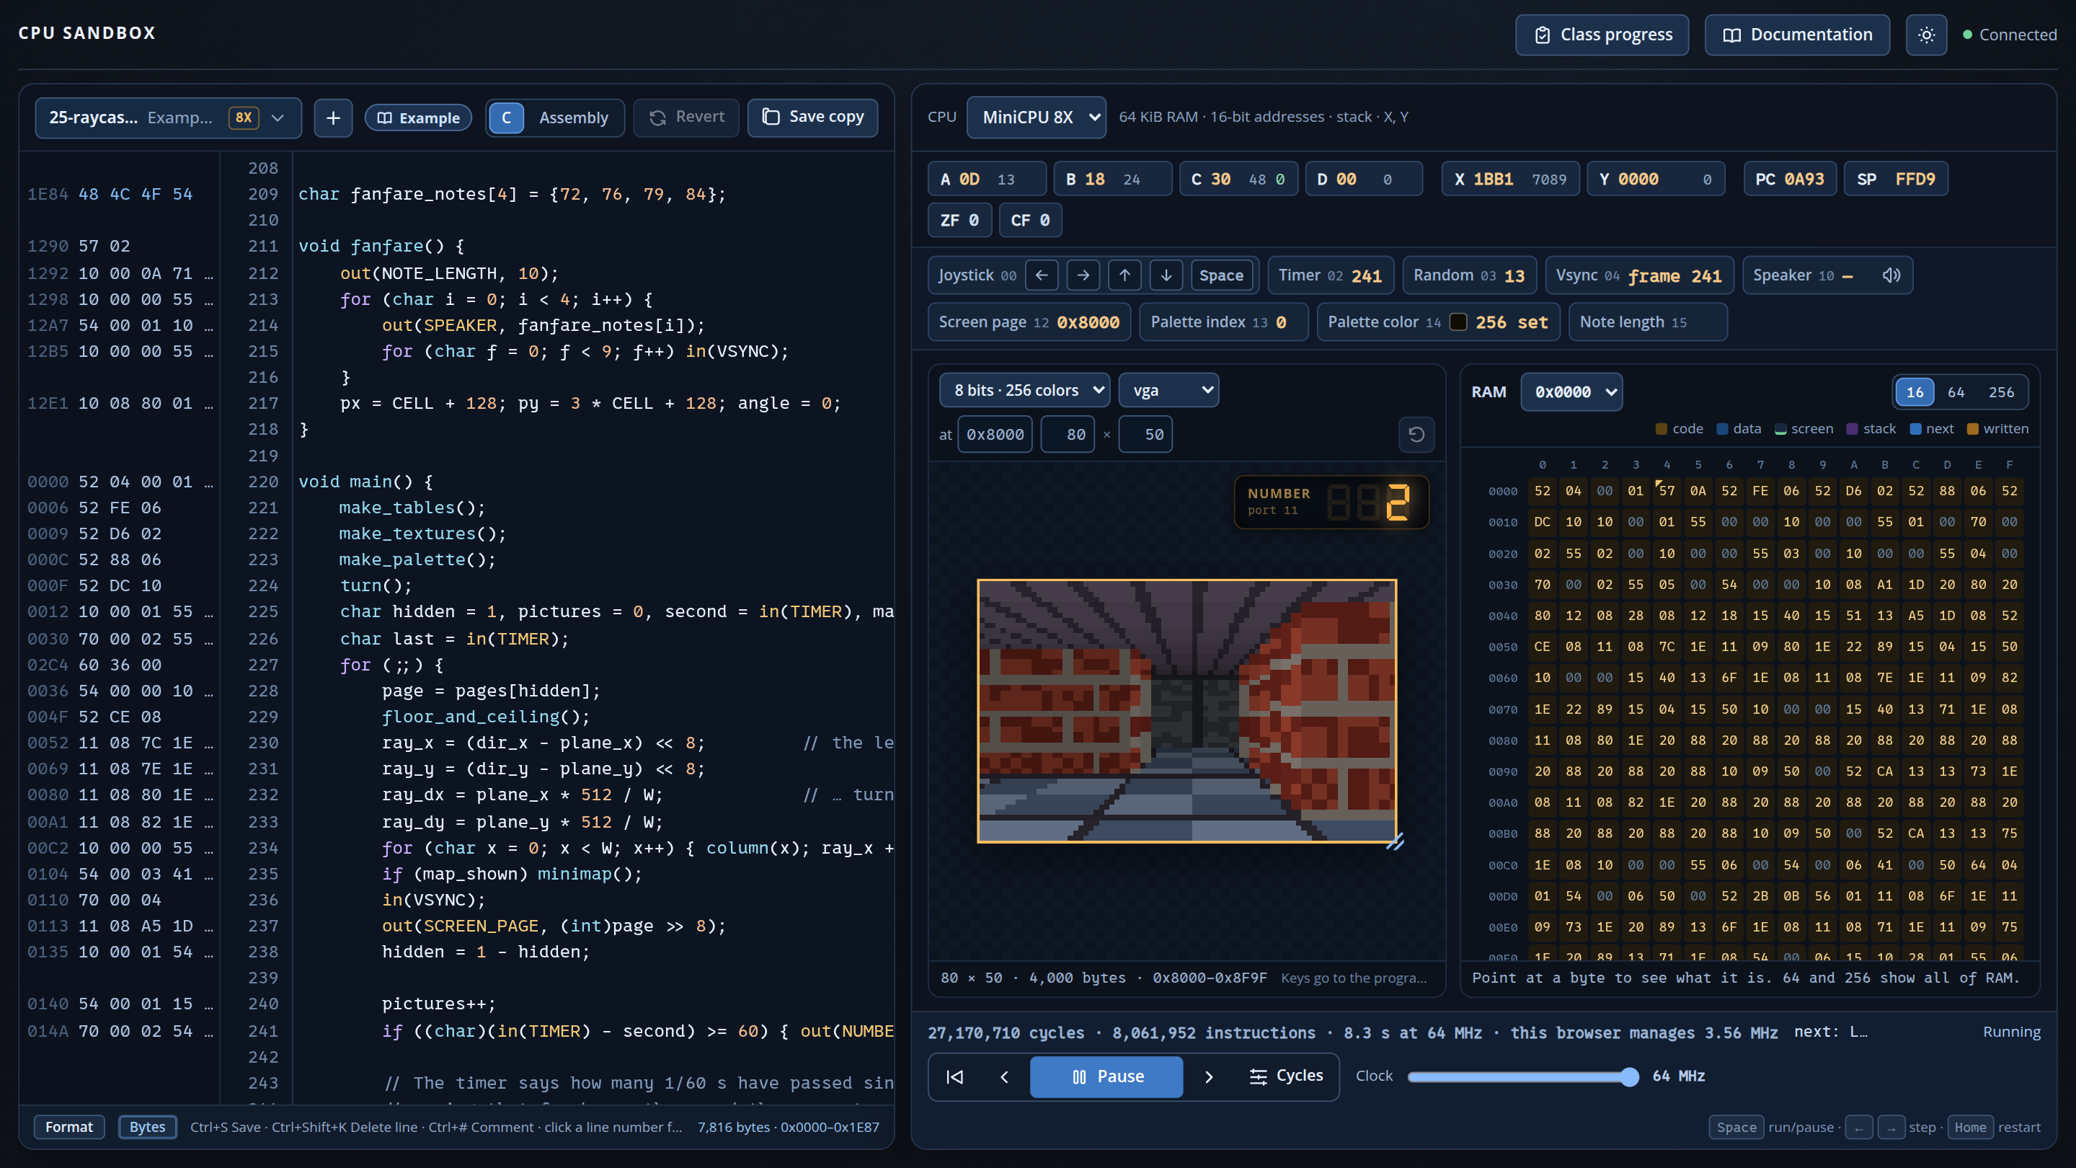This screenshot has width=2076, height=1168.
Task: Mute the speaker sound icon
Action: (x=1891, y=275)
